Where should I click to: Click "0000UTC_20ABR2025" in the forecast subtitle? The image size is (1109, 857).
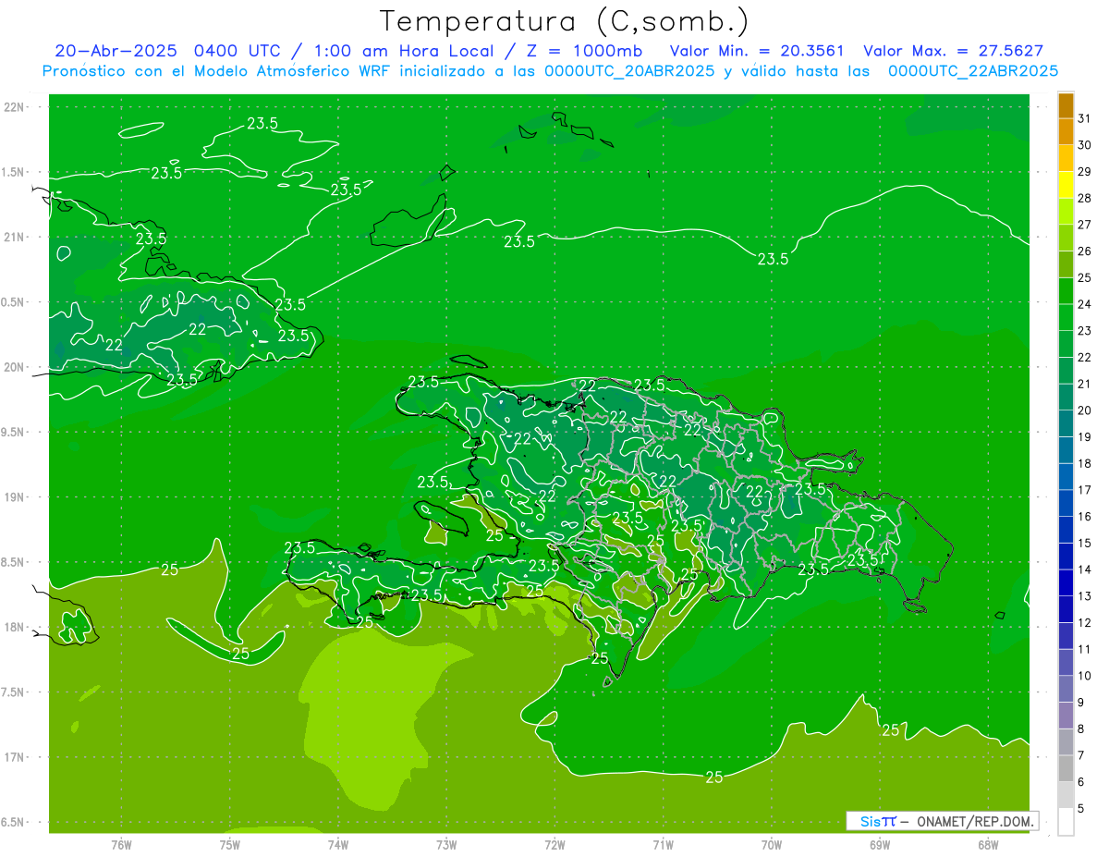tap(629, 71)
